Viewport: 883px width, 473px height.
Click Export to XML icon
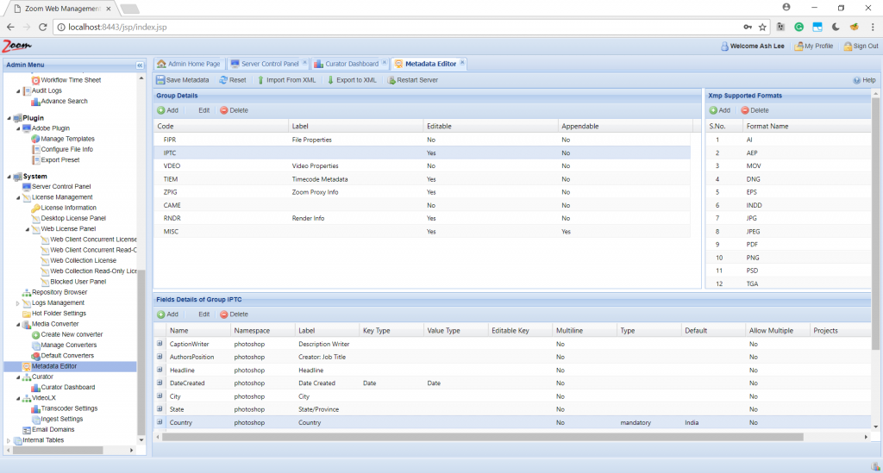330,80
